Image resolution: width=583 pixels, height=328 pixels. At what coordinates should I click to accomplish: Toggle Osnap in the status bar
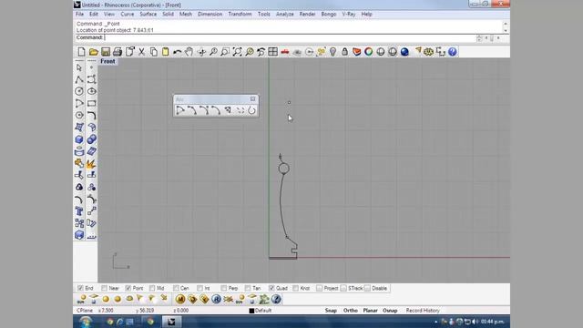390,311
